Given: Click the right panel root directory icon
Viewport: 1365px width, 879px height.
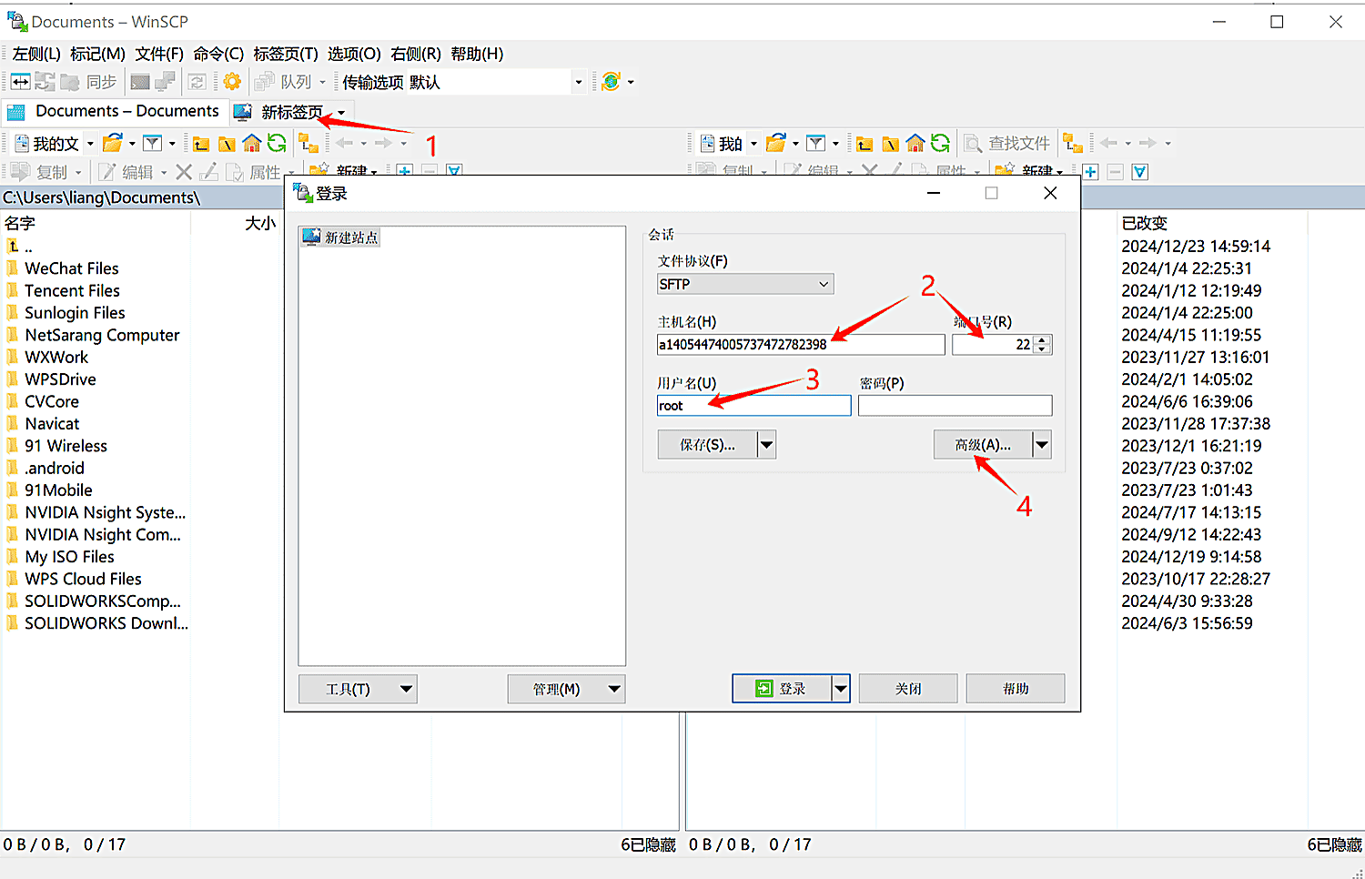Looking at the screenshot, I should click(890, 144).
